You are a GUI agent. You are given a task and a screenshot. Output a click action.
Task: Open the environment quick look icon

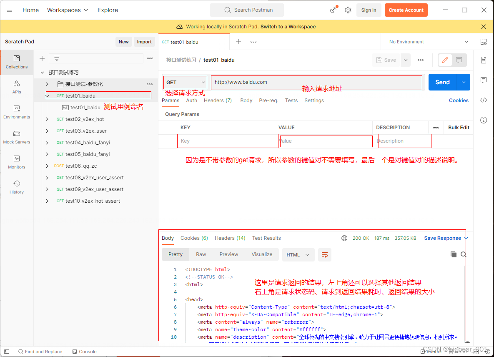[484, 42]
